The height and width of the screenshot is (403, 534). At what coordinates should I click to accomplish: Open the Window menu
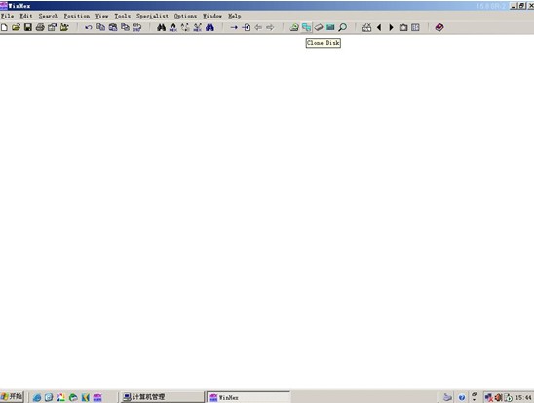[x=212, y=16]
